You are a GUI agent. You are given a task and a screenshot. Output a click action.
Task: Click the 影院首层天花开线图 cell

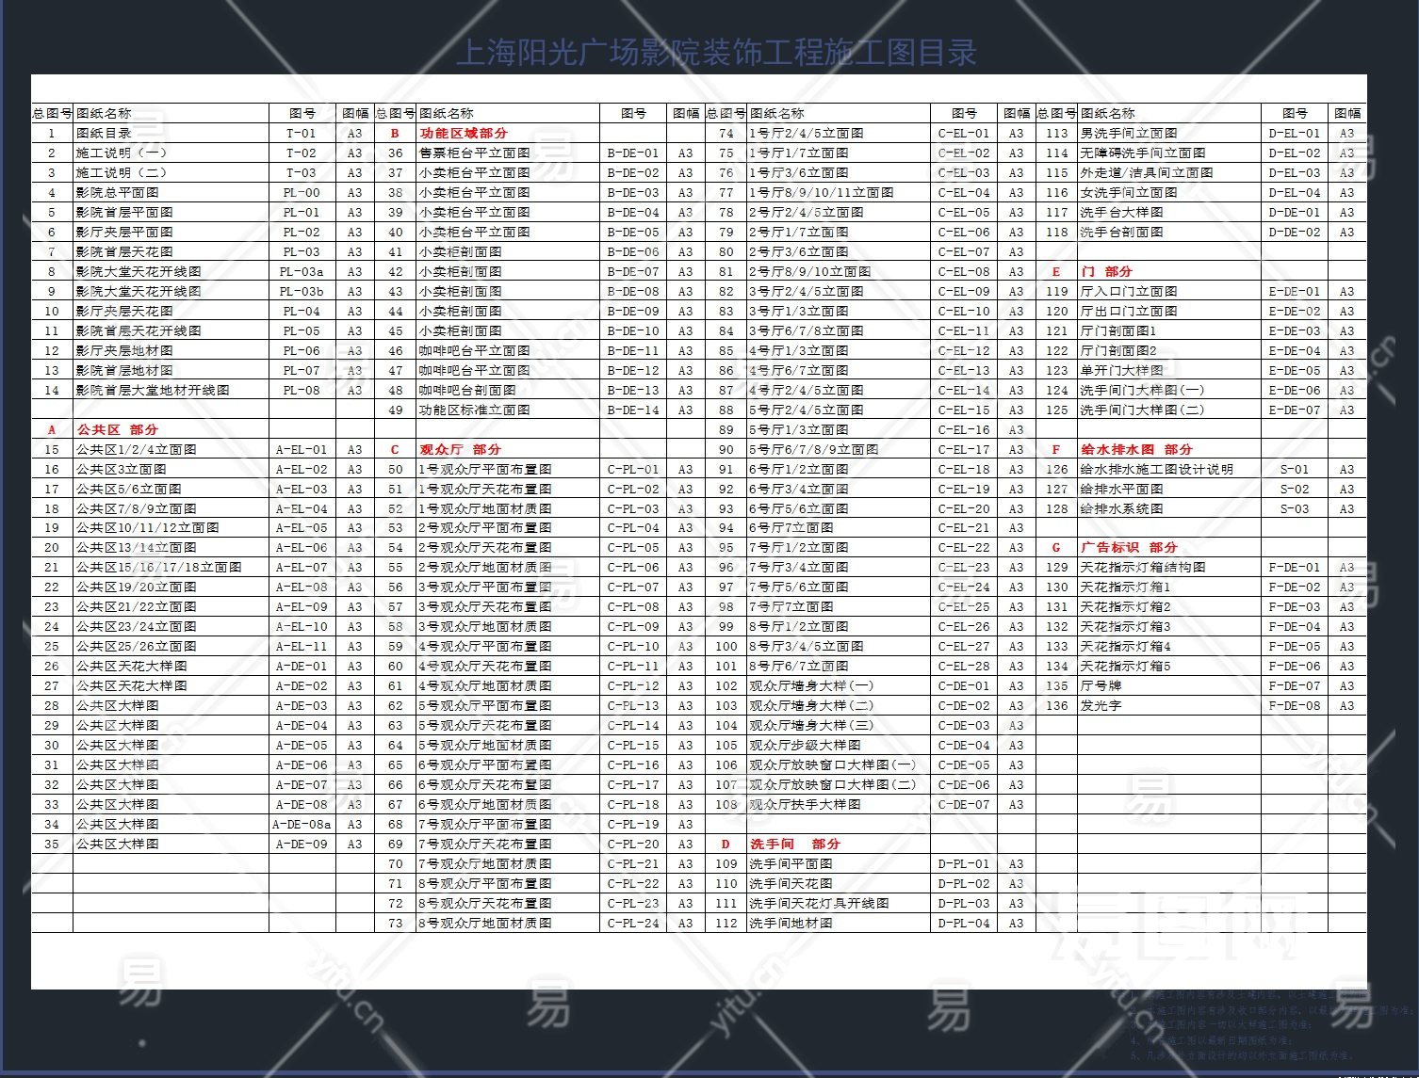coord(139,331)
